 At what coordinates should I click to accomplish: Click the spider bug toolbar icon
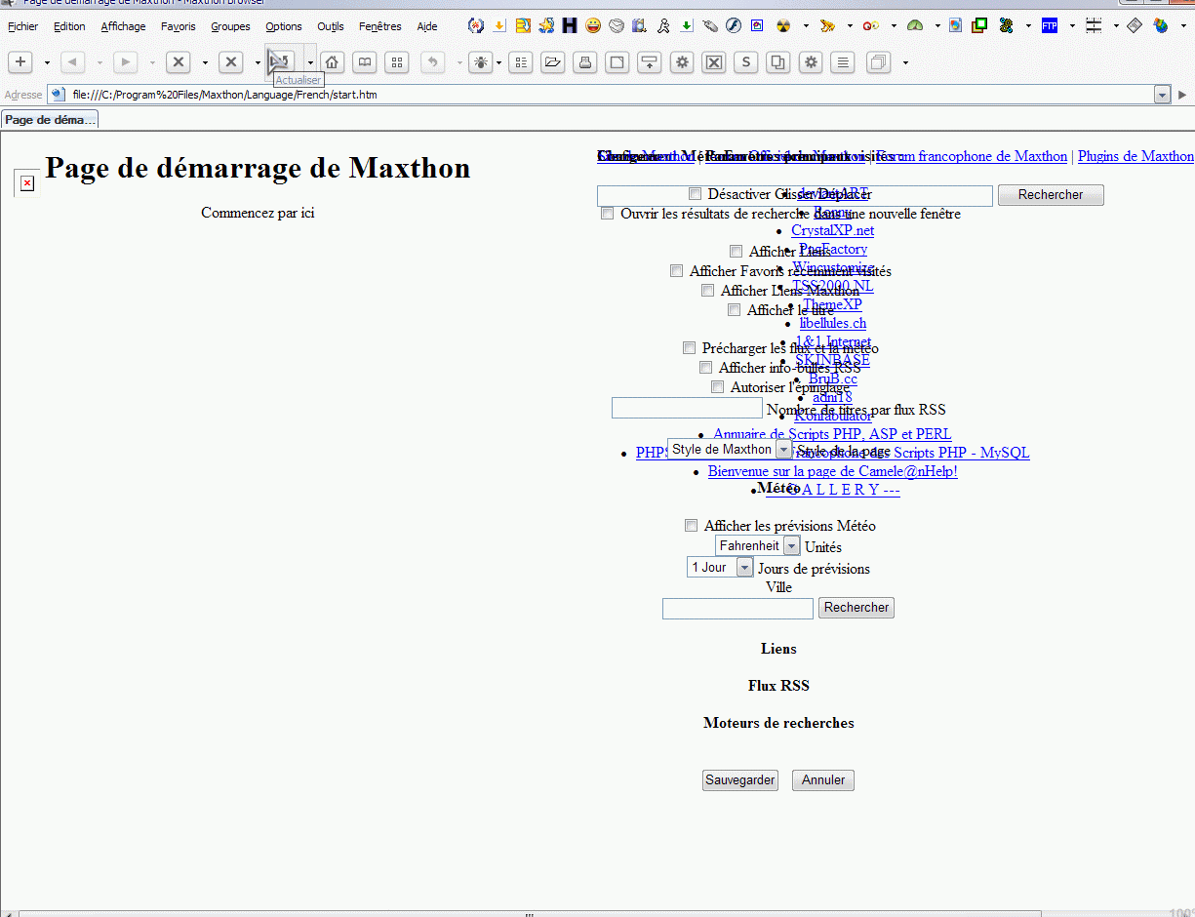pos(481,62)
